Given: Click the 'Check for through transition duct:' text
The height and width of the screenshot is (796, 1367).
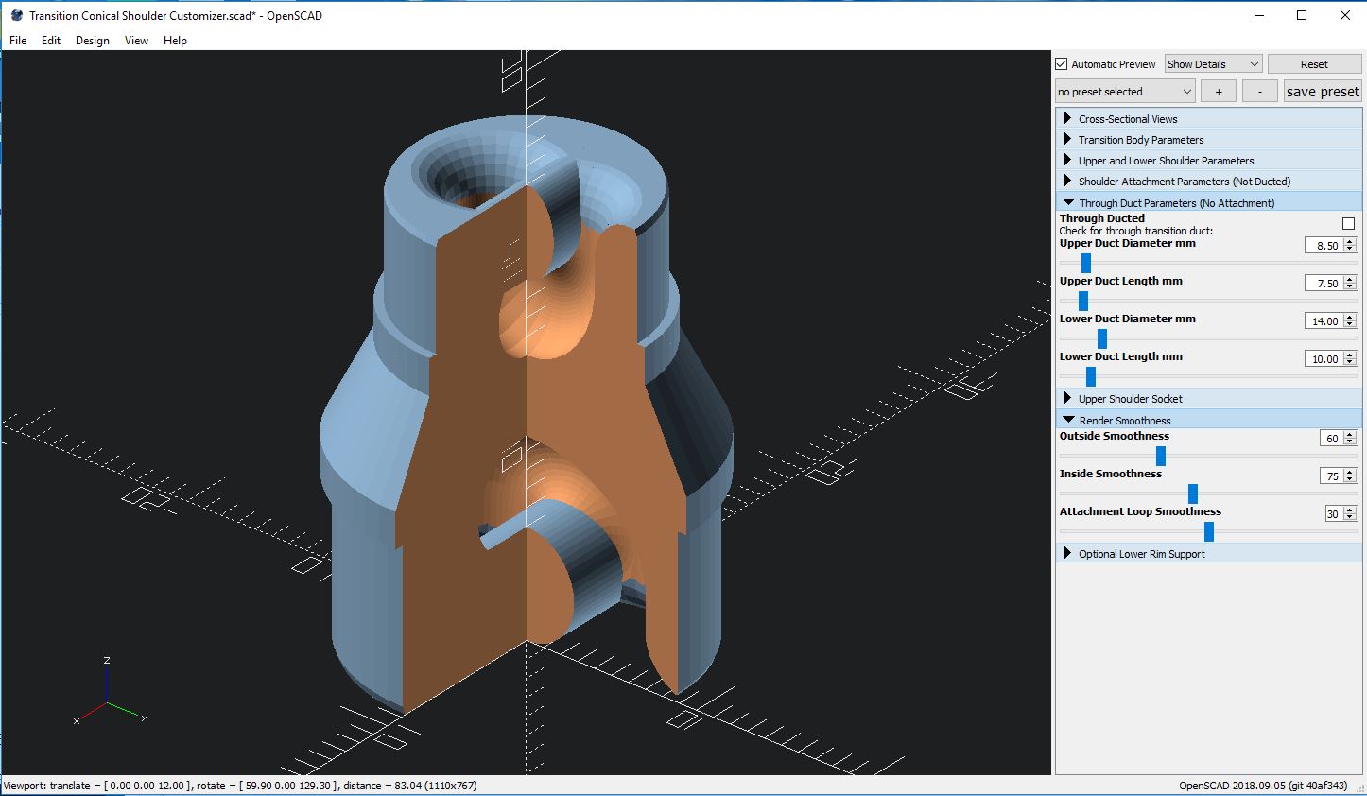Looking at the screenshot, I should click(x=1135, y=231).
